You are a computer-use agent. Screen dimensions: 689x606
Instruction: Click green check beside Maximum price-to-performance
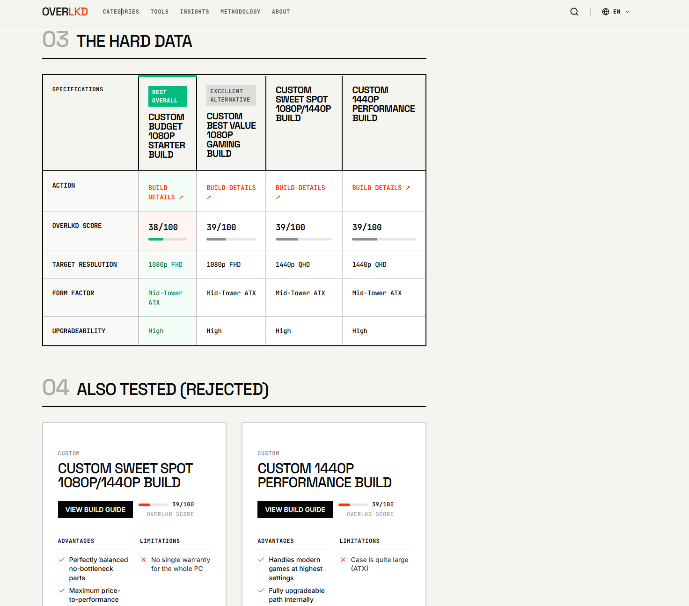62,591
